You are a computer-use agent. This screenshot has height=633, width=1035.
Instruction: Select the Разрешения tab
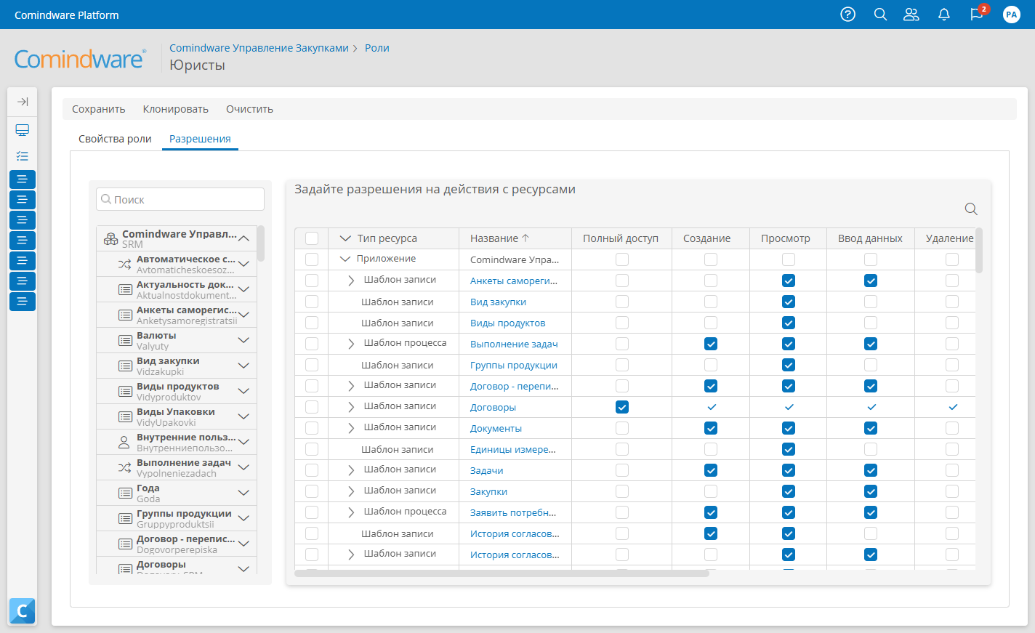coord(200,139)
